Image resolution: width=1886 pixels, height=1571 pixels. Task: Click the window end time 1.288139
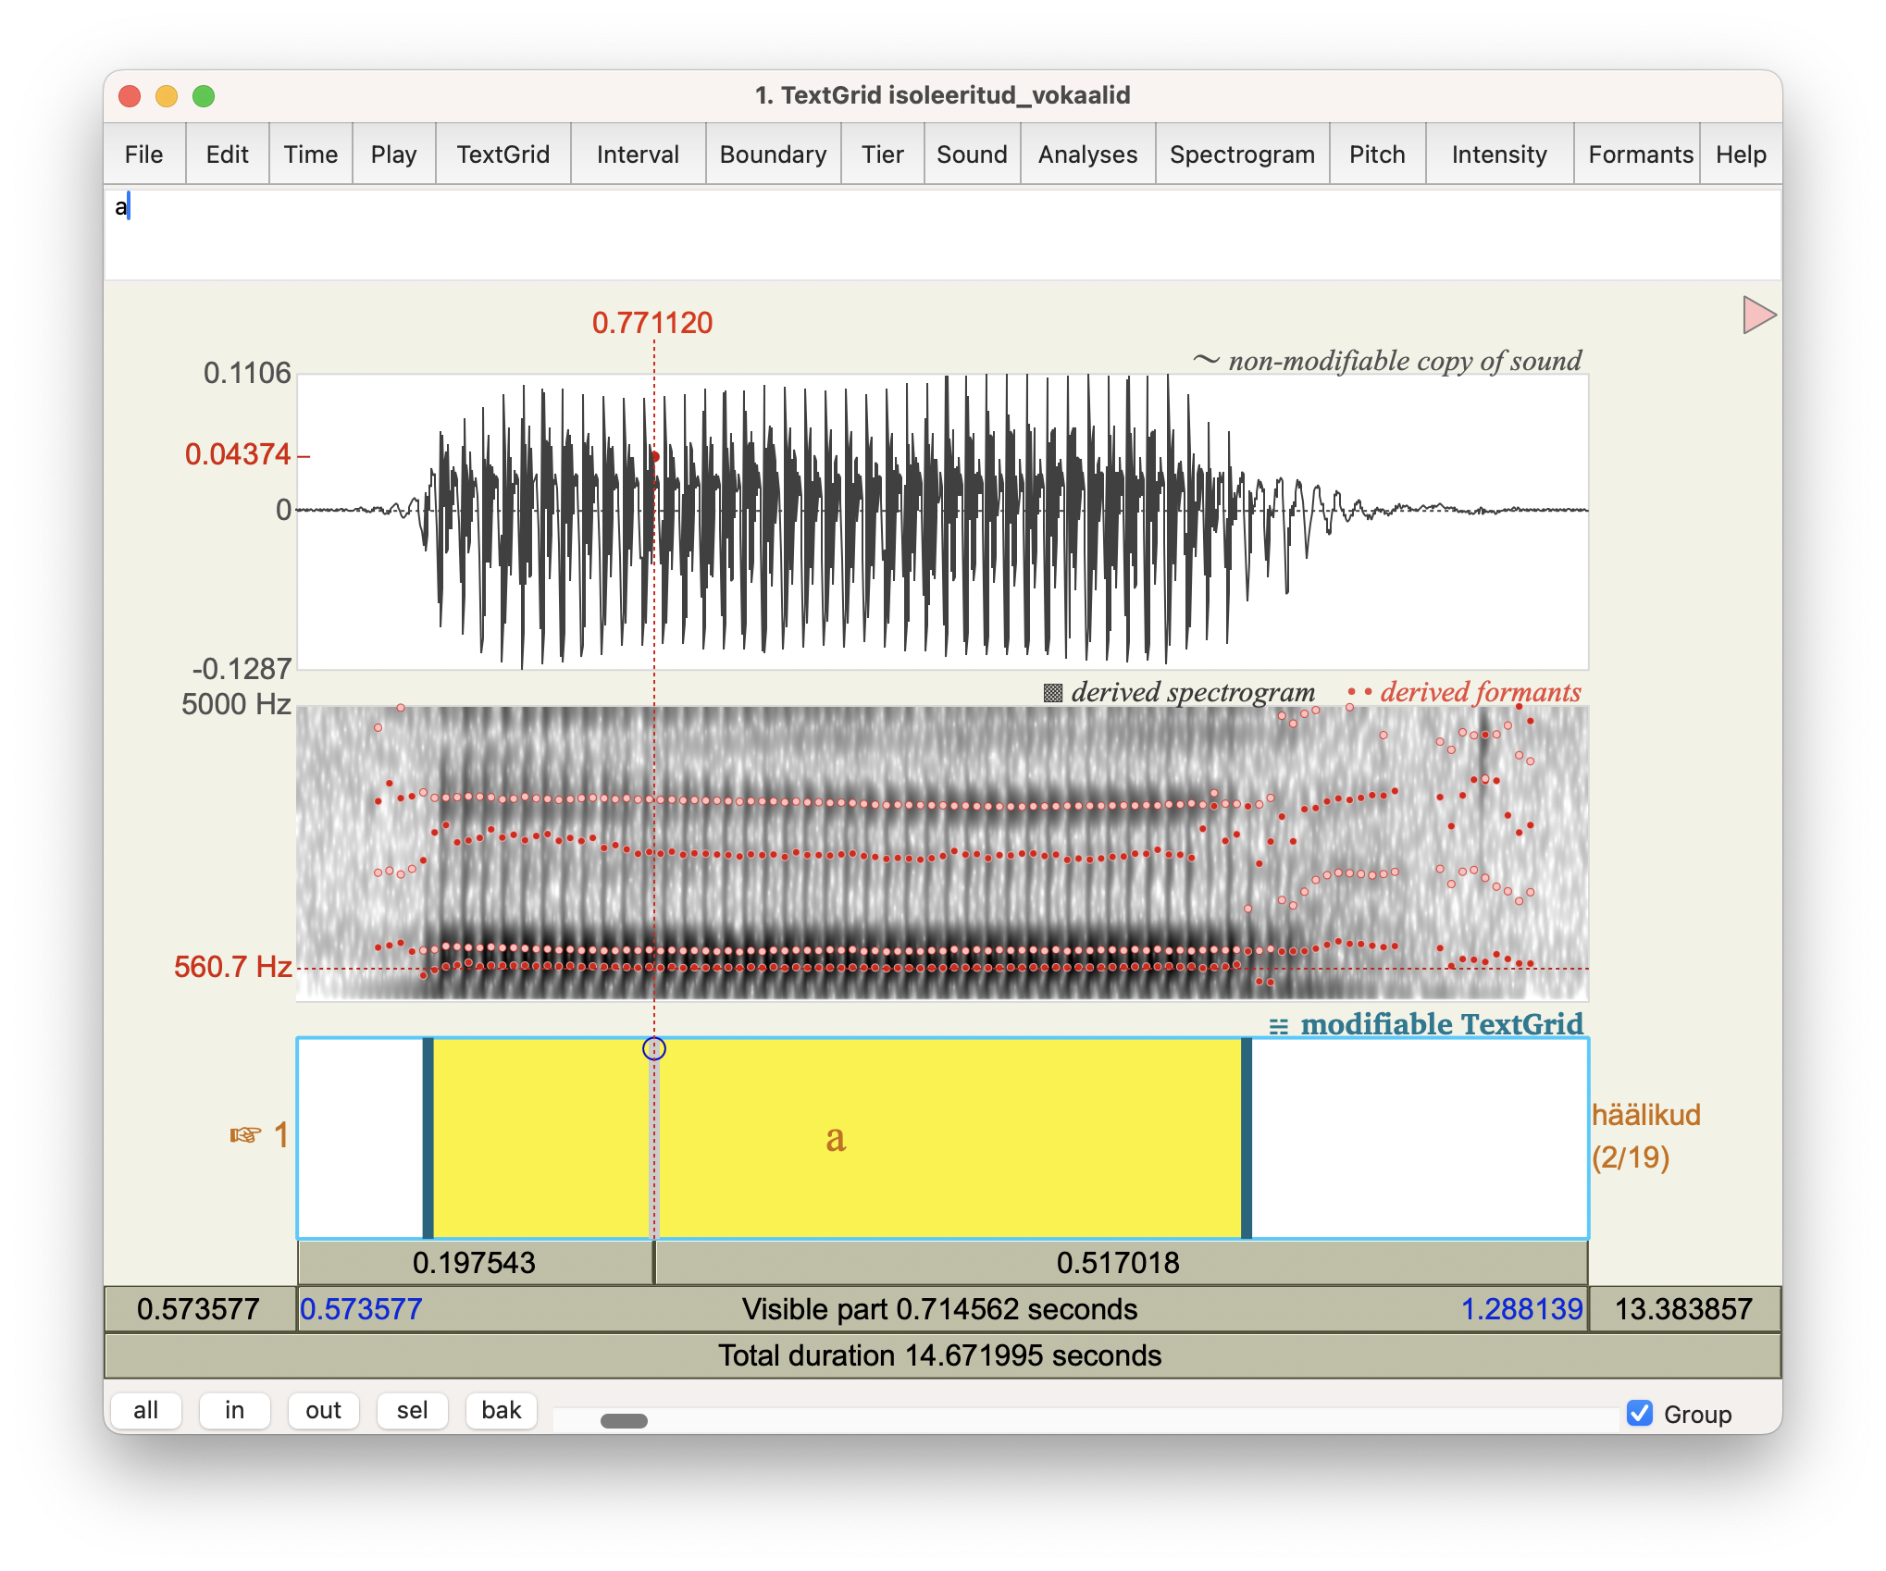coord(1522,1309)
